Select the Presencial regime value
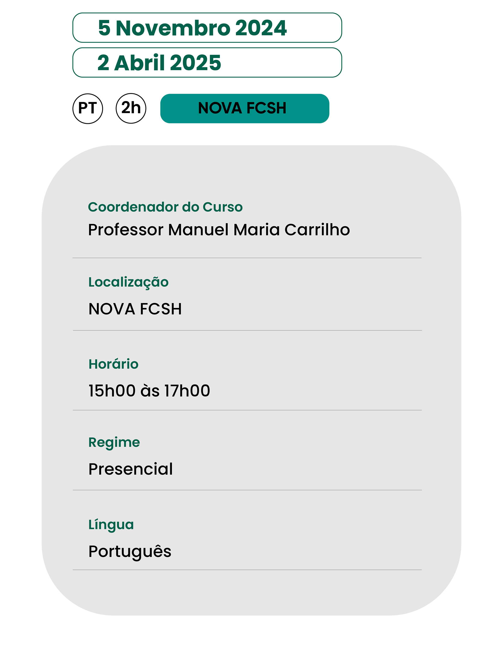 click(x=130, y=469)
